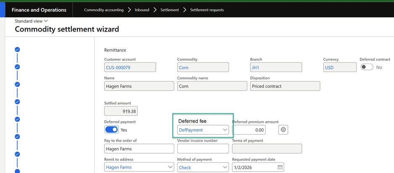Select the second wizard step checkmark
This screenshot has height=173, width=394.
tap(17, 67)
